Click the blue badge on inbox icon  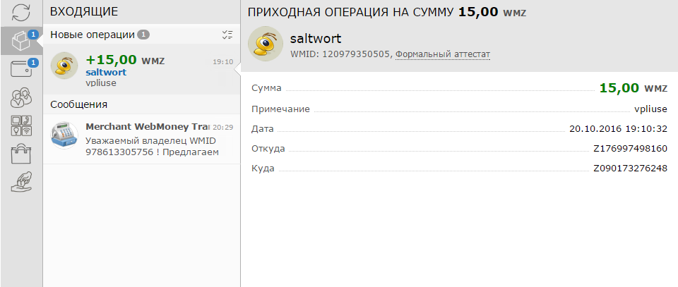click(33, 34)
